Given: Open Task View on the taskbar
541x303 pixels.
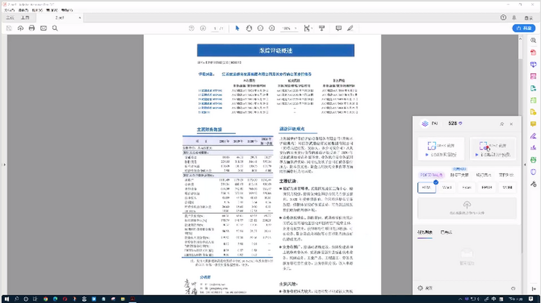Looking at the screenshot, I should point(36,298).
